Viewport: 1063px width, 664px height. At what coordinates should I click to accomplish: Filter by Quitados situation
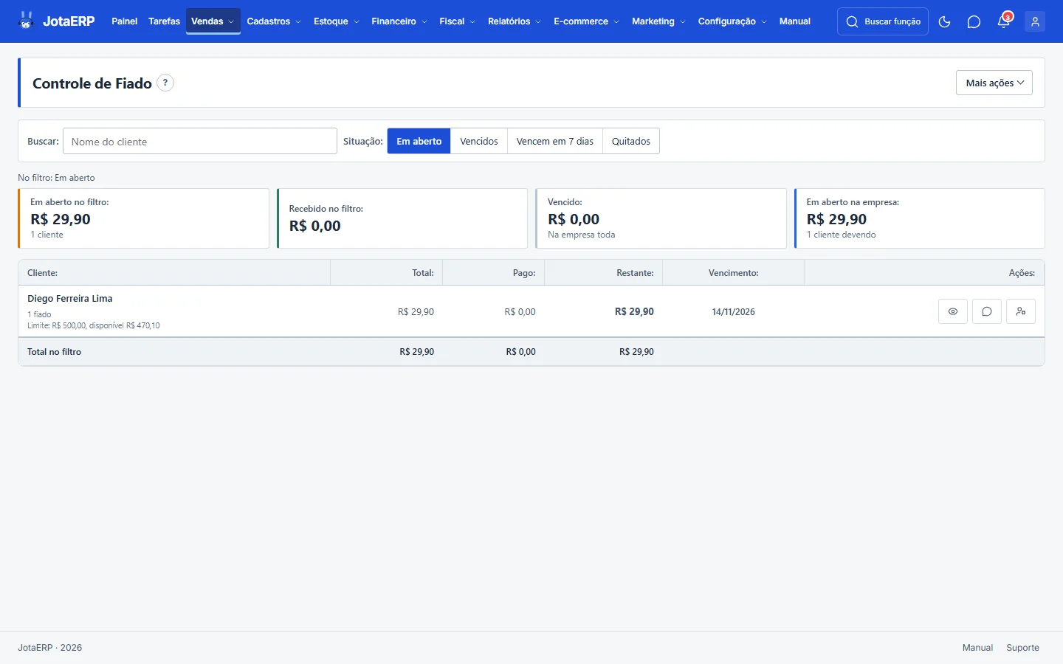[x=631, y=141]
